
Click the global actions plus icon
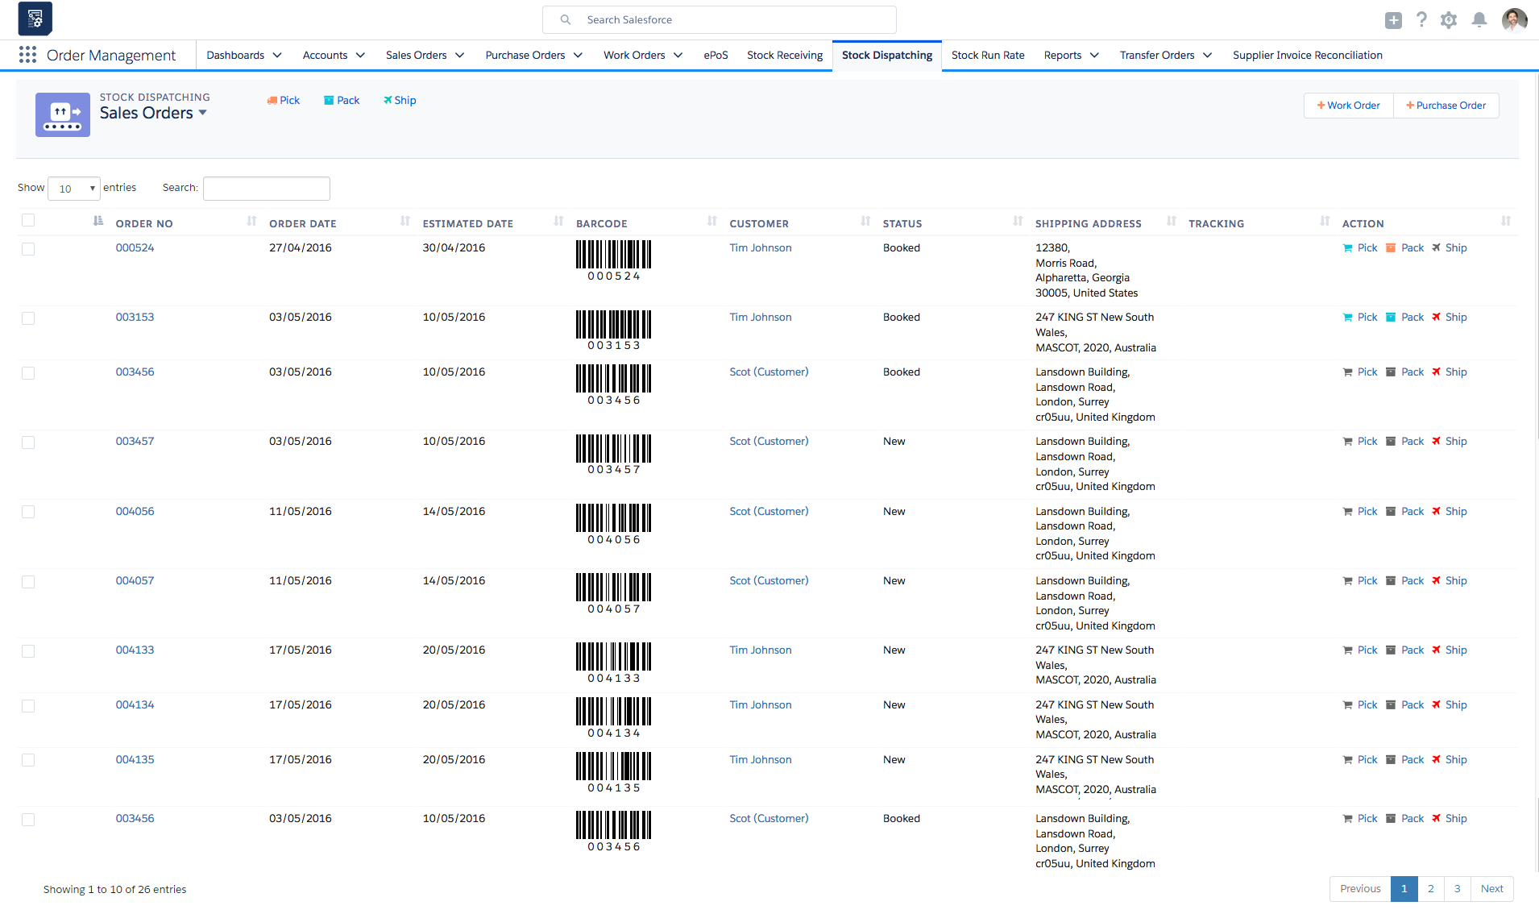coord(1393,20)
